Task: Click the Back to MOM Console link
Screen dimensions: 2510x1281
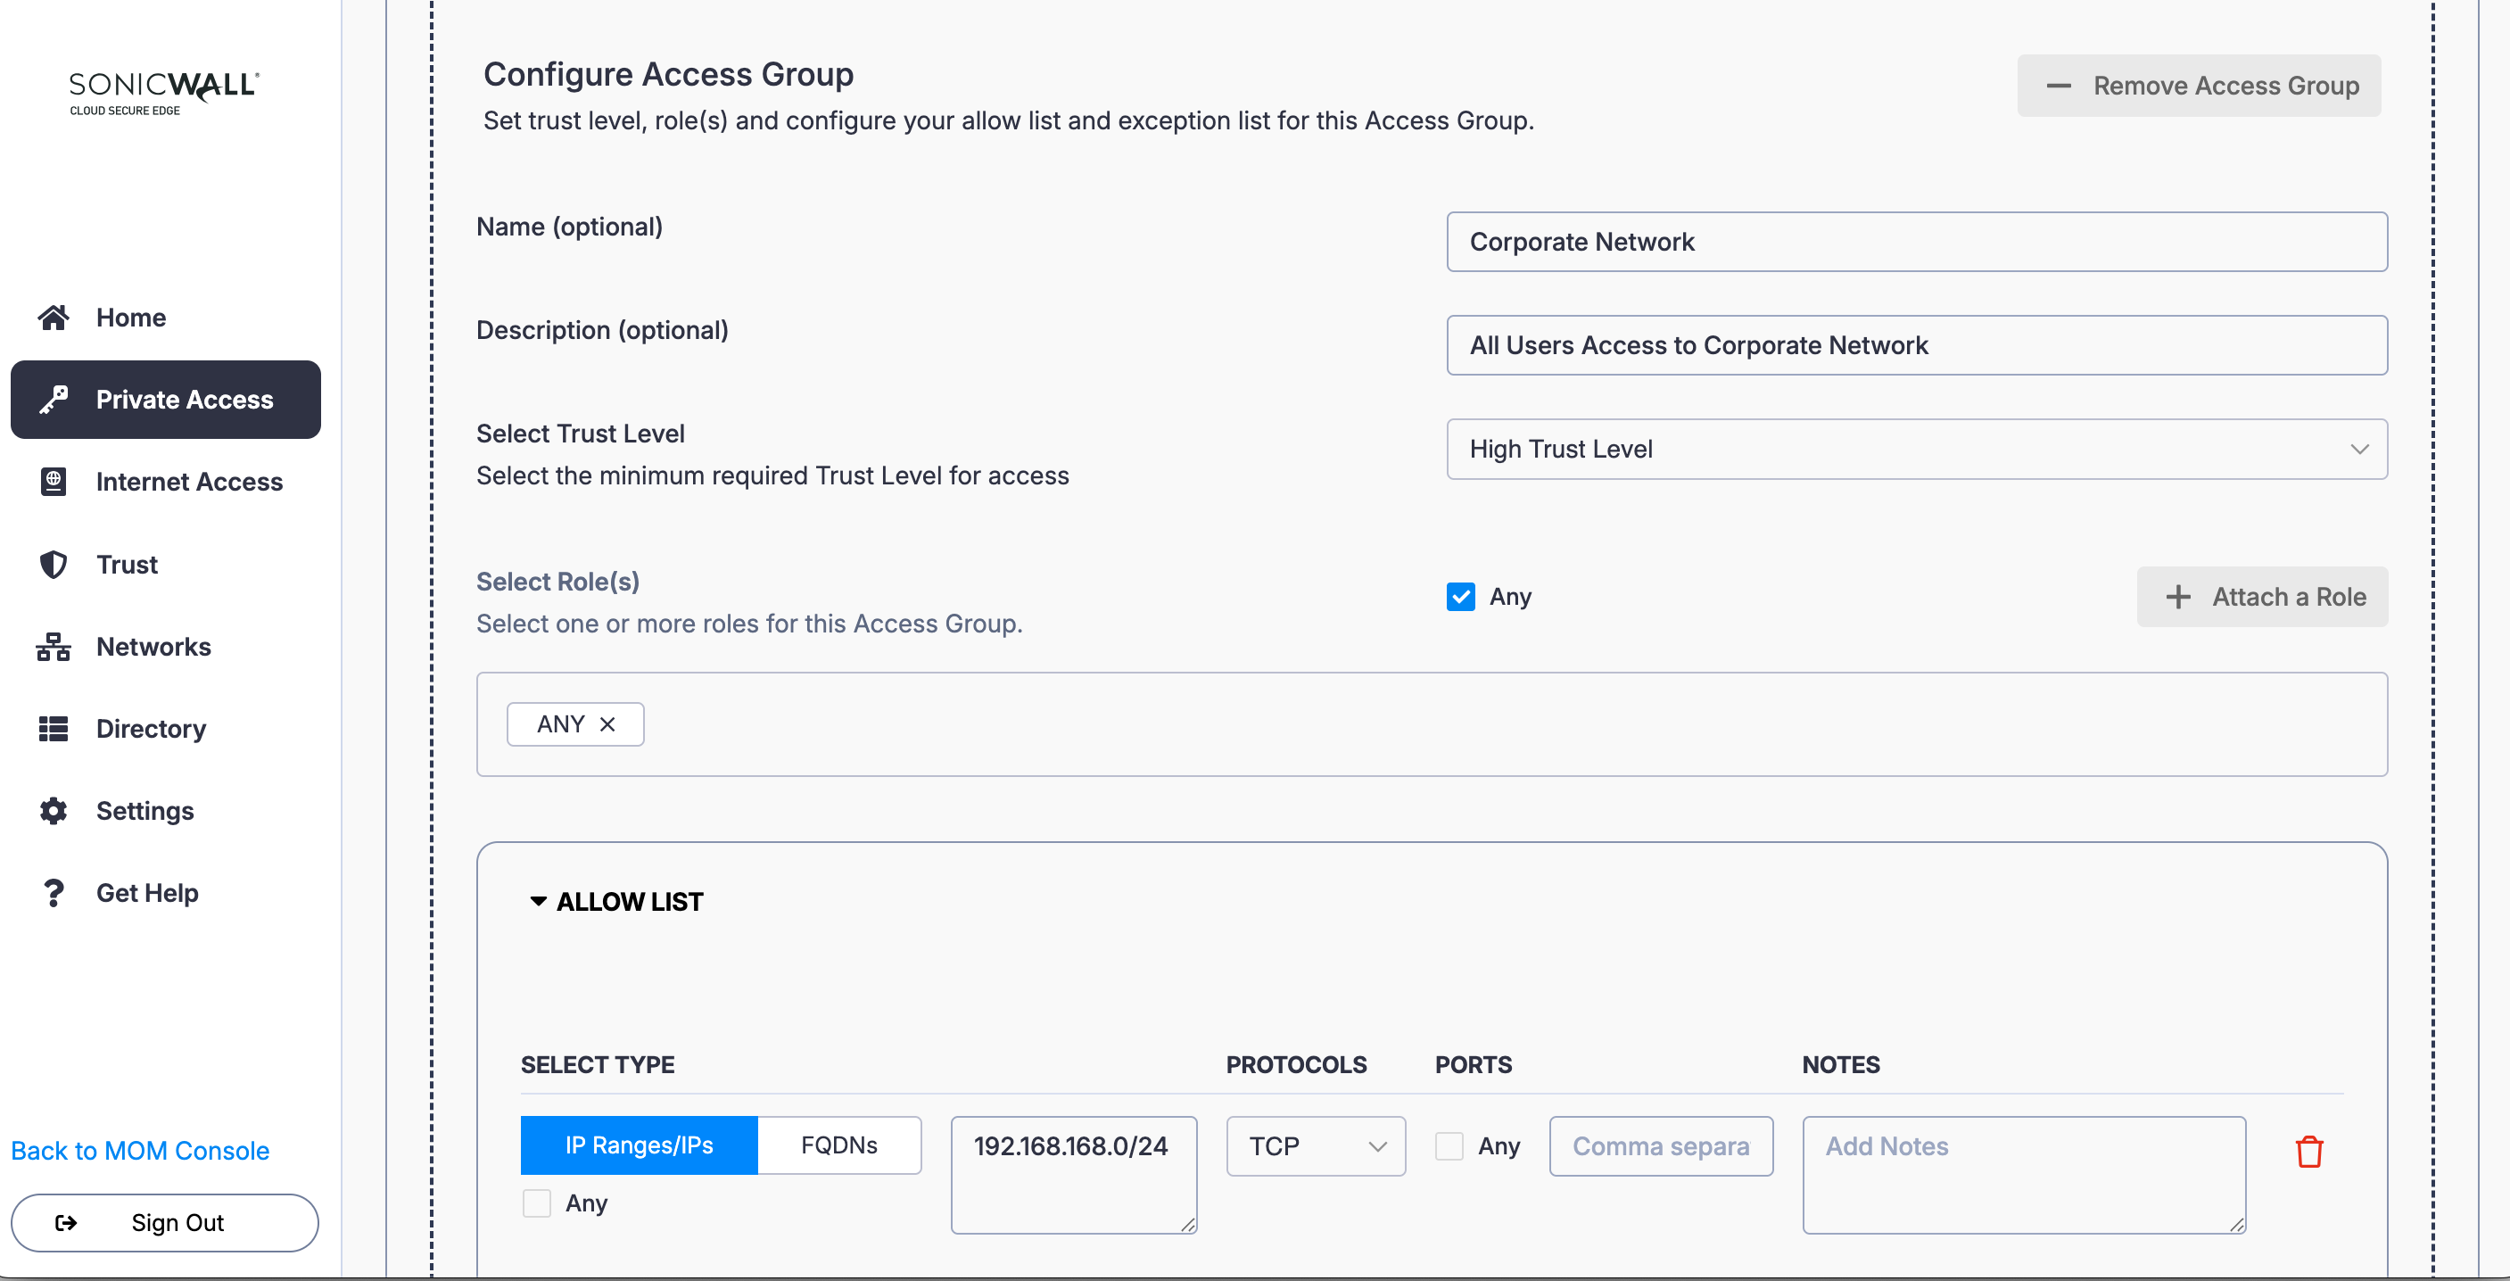Action: [x=139, y=1151]
